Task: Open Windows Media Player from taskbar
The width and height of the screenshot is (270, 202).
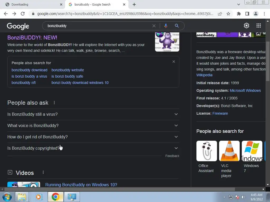Action: [39, 197]
